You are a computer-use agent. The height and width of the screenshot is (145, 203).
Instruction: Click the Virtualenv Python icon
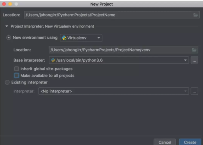[x=64, y=38]
